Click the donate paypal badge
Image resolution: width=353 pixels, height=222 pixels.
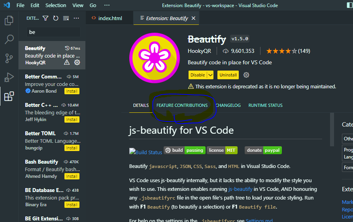tap(263, 150)
